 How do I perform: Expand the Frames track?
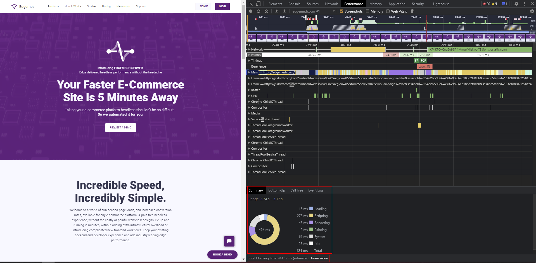249,55
